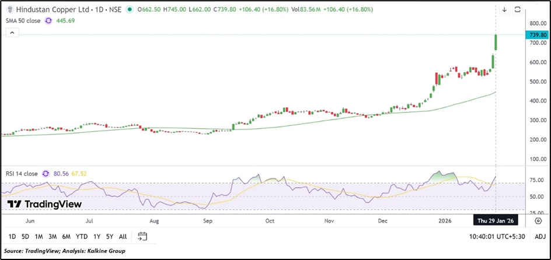The width and height of the screenshot is (551, 260).
Task: Open the go-to-date calendar icon
Action: coord(142,236)
